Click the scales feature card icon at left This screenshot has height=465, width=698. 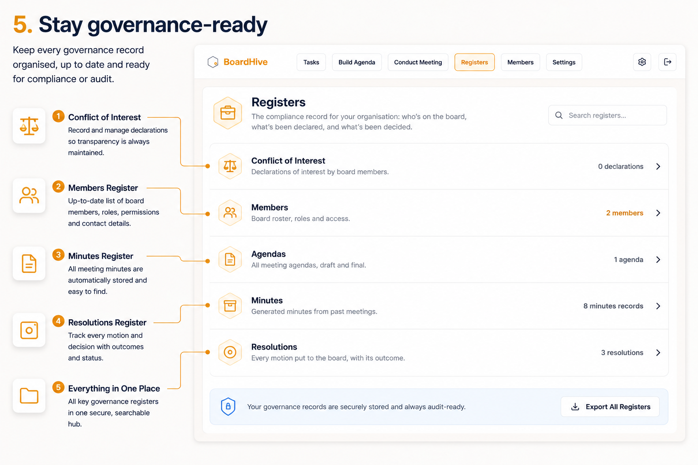29,126
